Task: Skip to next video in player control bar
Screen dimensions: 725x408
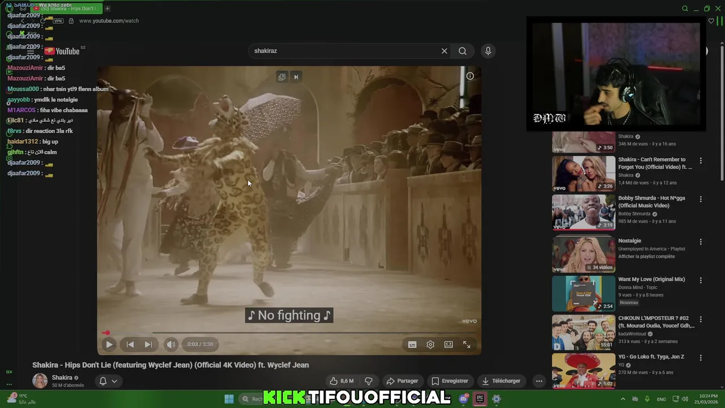Action: [148, 344]
